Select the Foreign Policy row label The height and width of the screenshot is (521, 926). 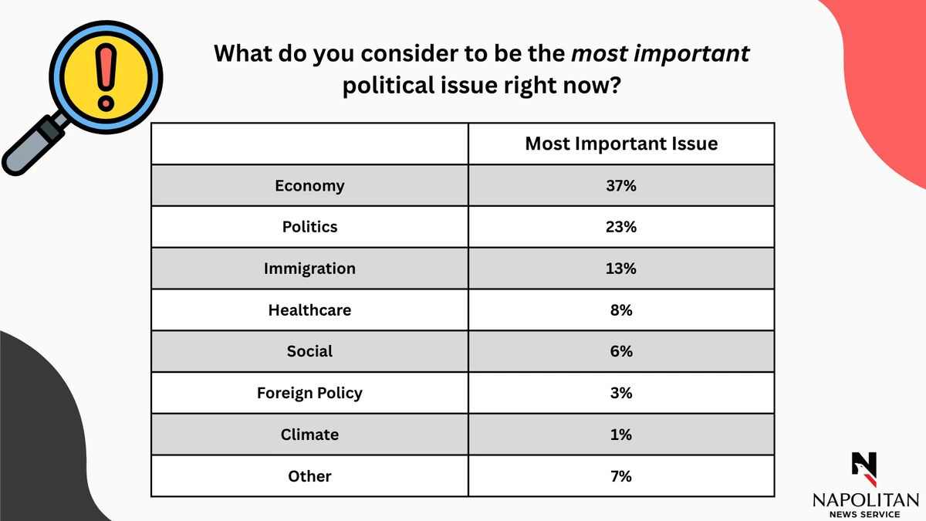click(309, 393)
